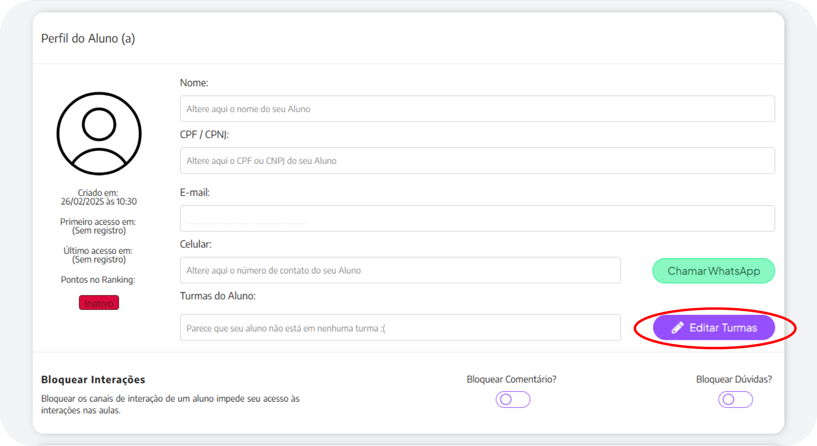Click the red Inativo status badge
Viewport: 817px width, 446px height.
[x=99, y=303]
